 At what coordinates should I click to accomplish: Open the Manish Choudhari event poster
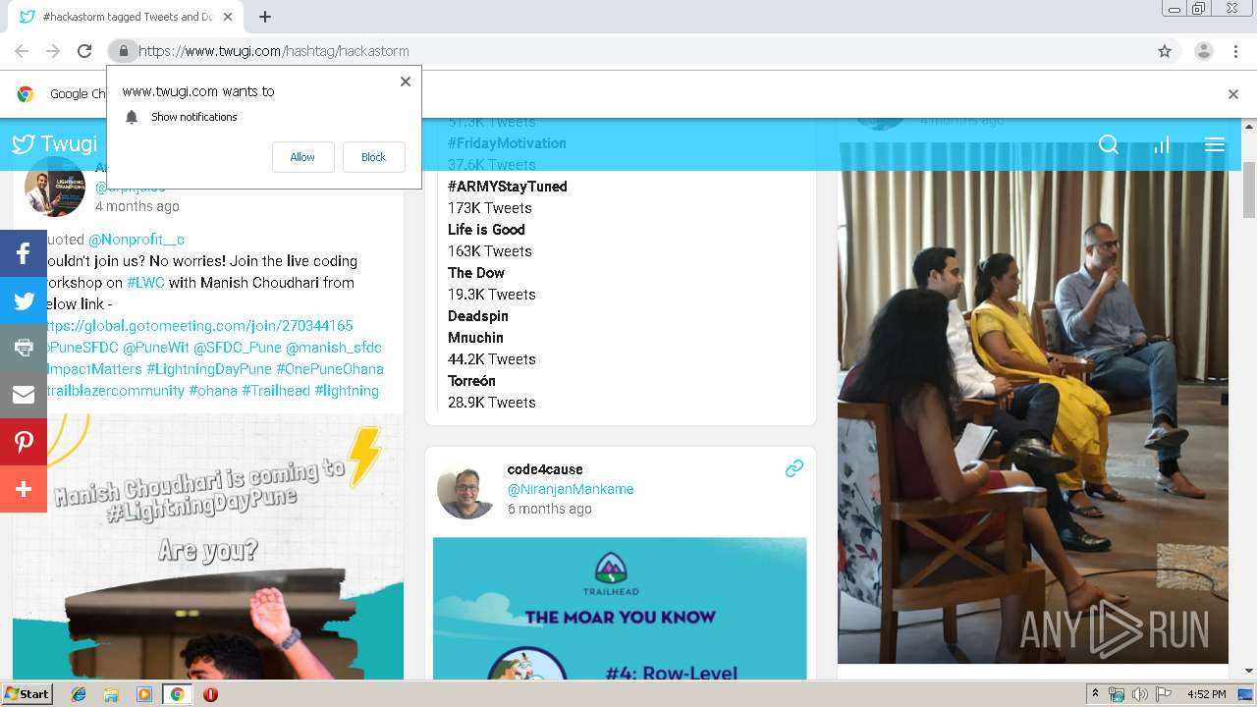click(x=208, y=547)
